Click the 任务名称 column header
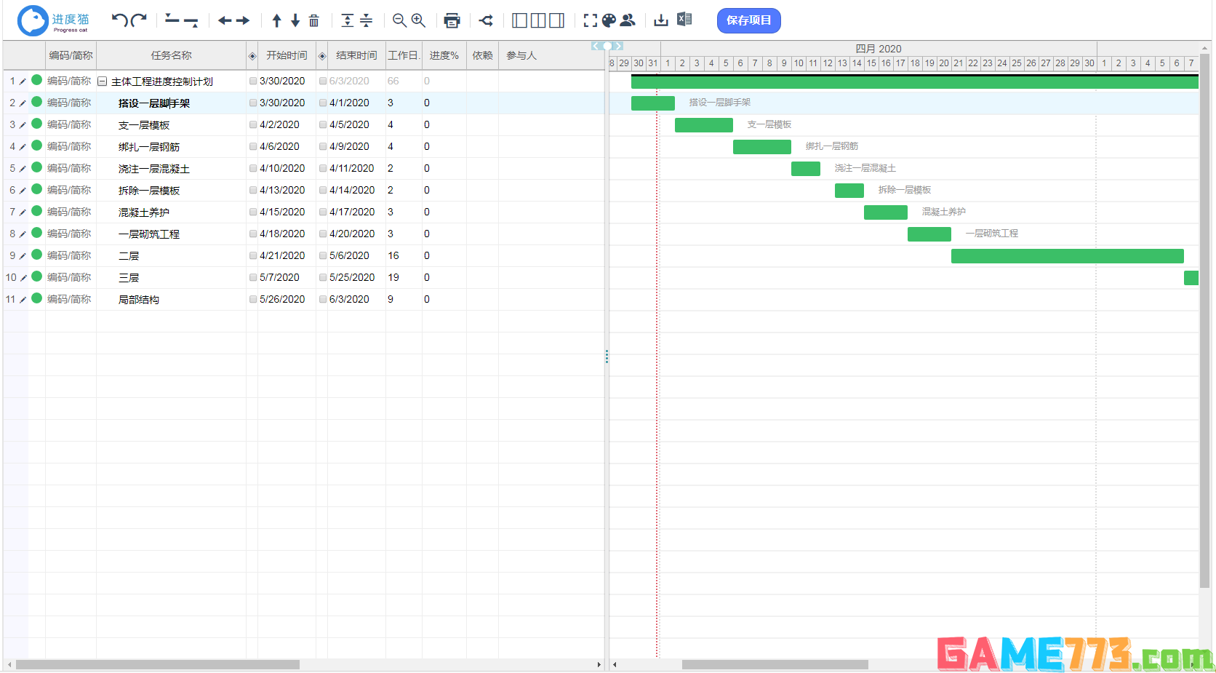This screenshot has height=673, width=1216. [x=172, y=55]
